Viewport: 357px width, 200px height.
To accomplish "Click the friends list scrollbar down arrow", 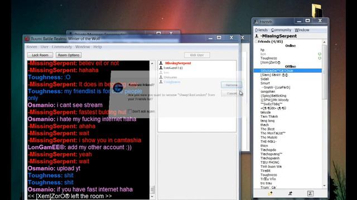I will pyautogui.click(x=324, y=186).
